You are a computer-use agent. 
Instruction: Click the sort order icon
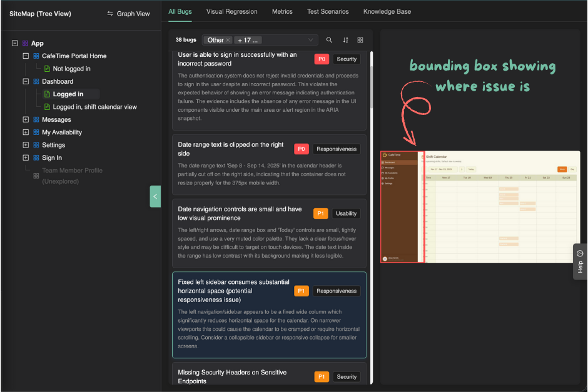345,40
